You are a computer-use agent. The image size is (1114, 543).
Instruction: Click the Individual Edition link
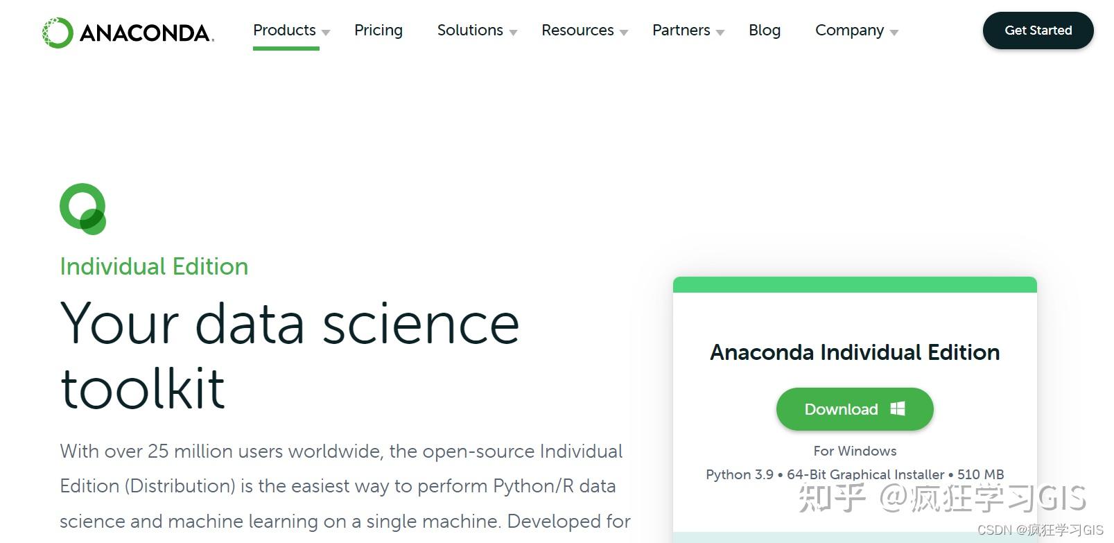[x=154, y=266]
